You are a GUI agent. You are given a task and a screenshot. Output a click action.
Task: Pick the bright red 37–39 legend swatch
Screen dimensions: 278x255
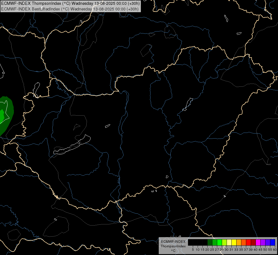pos(248,242)
